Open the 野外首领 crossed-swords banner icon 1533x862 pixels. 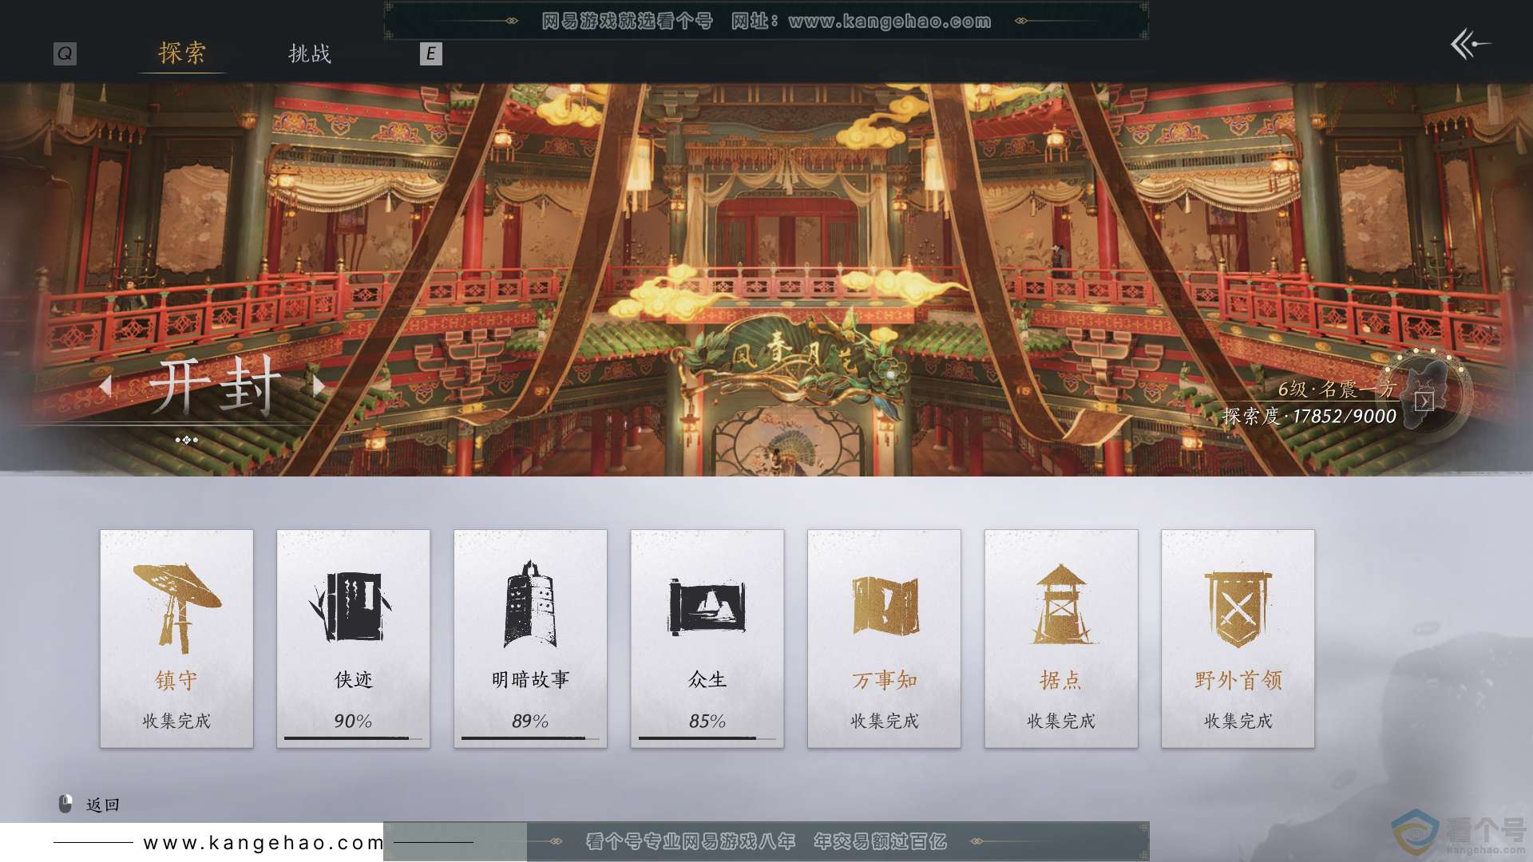tap(1238, 609)
